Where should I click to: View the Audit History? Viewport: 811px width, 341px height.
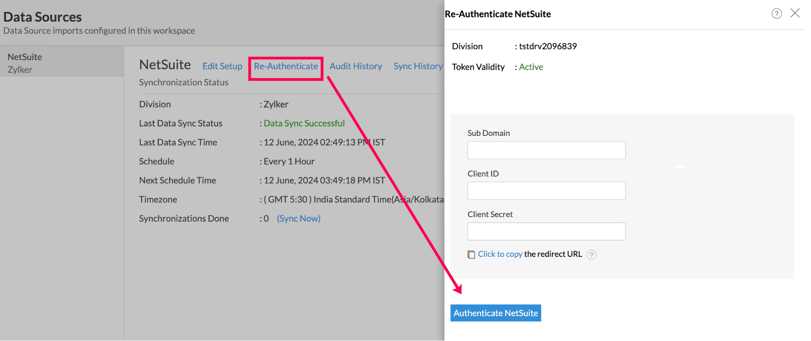[x=356, y=66]
